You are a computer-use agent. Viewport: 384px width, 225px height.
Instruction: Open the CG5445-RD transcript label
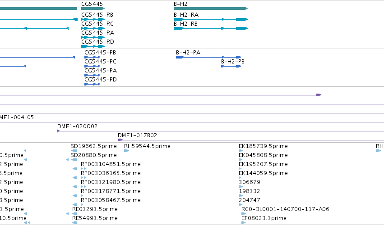tap(98, 42)
